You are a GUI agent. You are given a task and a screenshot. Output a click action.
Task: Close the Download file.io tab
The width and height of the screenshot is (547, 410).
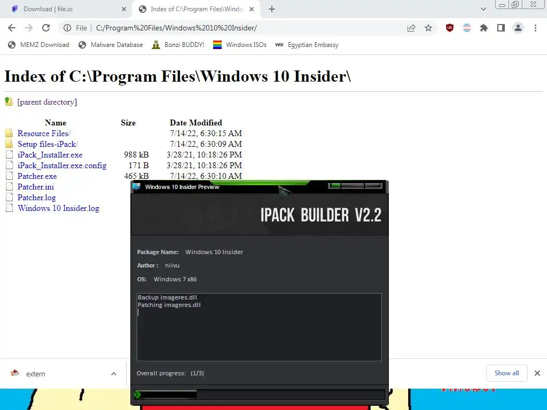coord(124,10)
